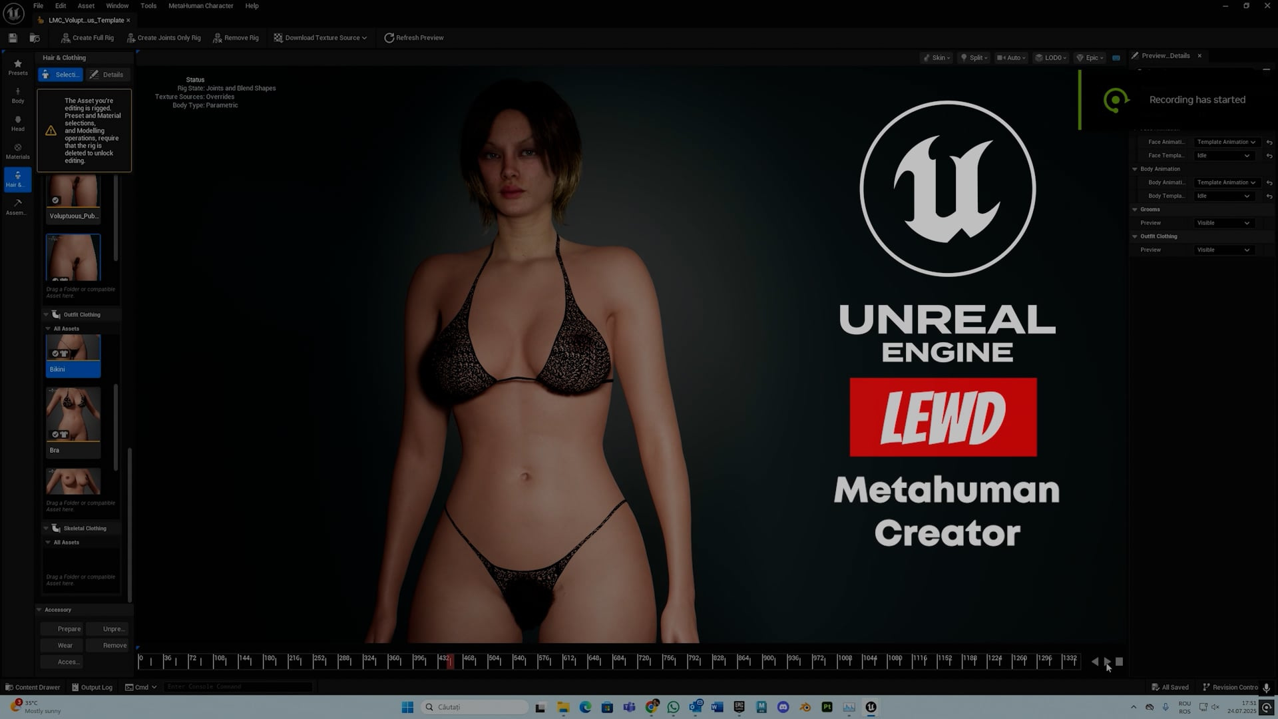The width and height of the screenshot is (1278, 719).
Task: Open Discord from the Windows taskbar
Action: [783, 707]
